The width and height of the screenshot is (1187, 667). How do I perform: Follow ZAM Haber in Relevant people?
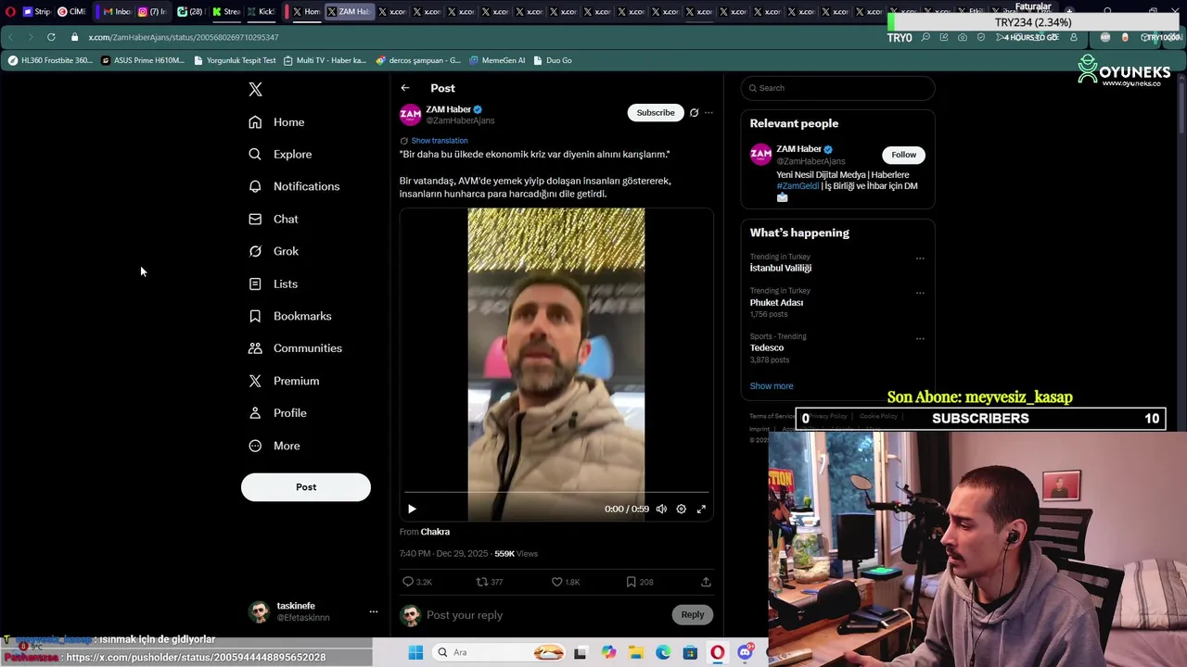[903, 155]
